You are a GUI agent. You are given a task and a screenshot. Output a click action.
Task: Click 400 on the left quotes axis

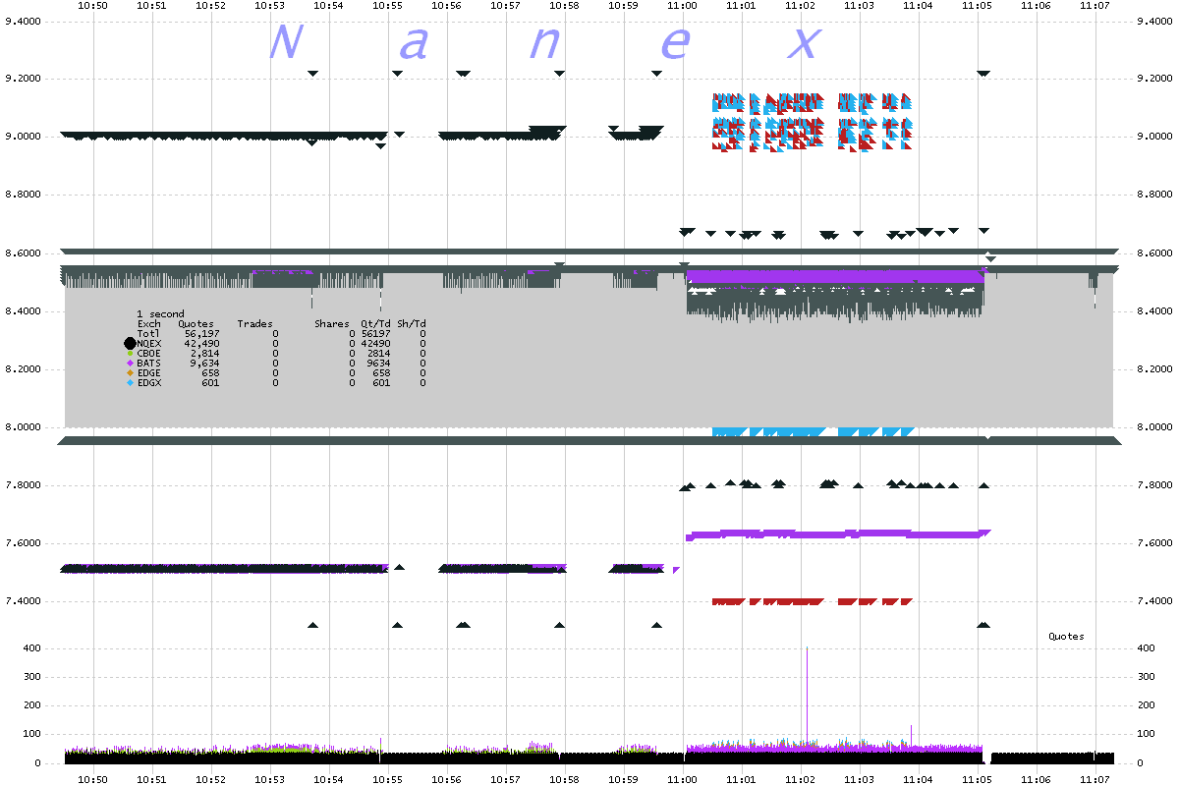[32, 648]
